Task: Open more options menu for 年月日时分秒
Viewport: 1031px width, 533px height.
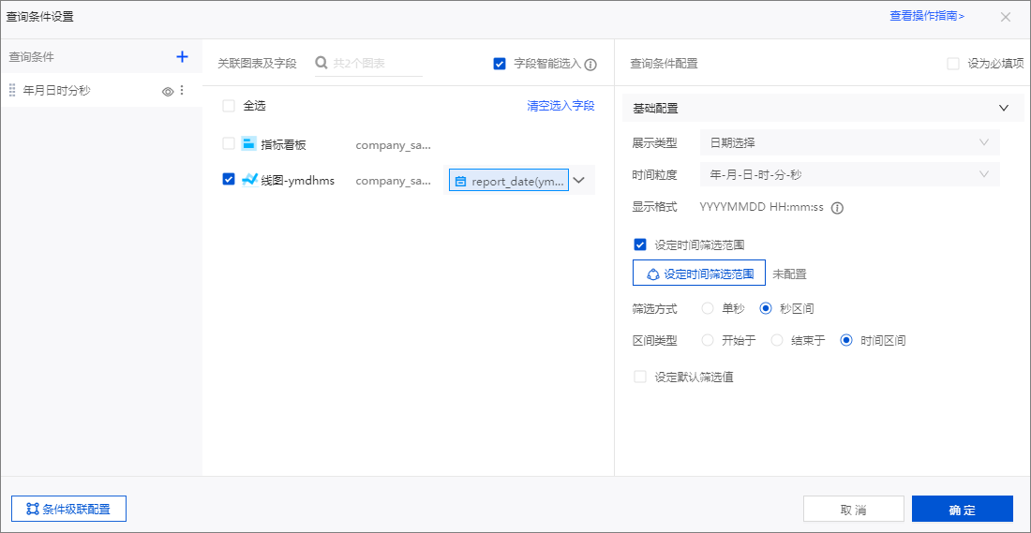Action: click(x=182, y=91)
